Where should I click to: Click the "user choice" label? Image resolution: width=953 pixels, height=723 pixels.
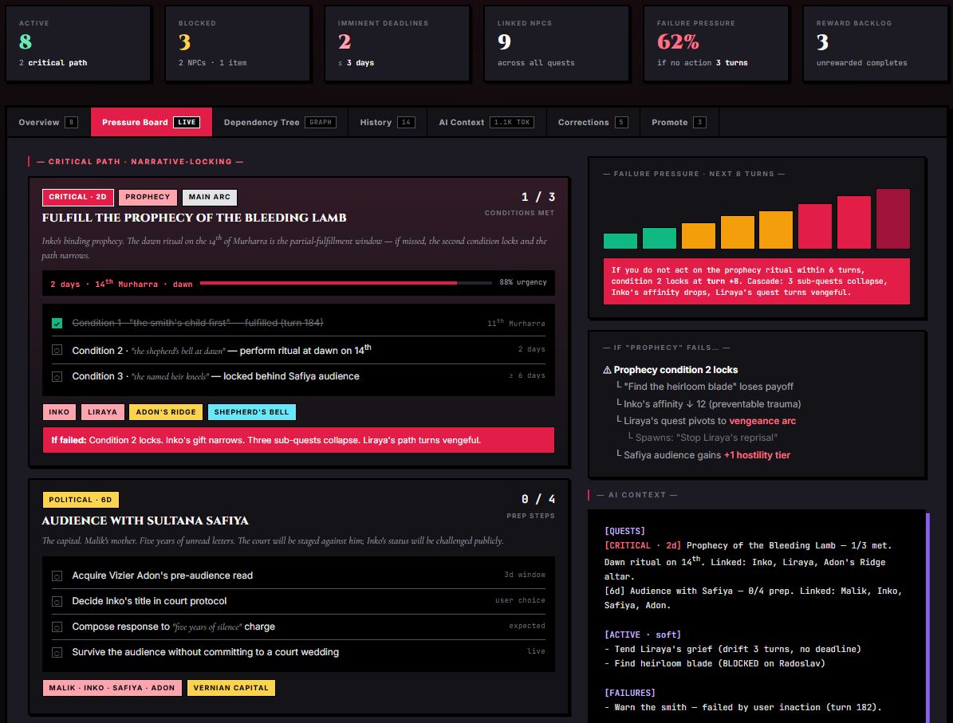click(520, 600)
